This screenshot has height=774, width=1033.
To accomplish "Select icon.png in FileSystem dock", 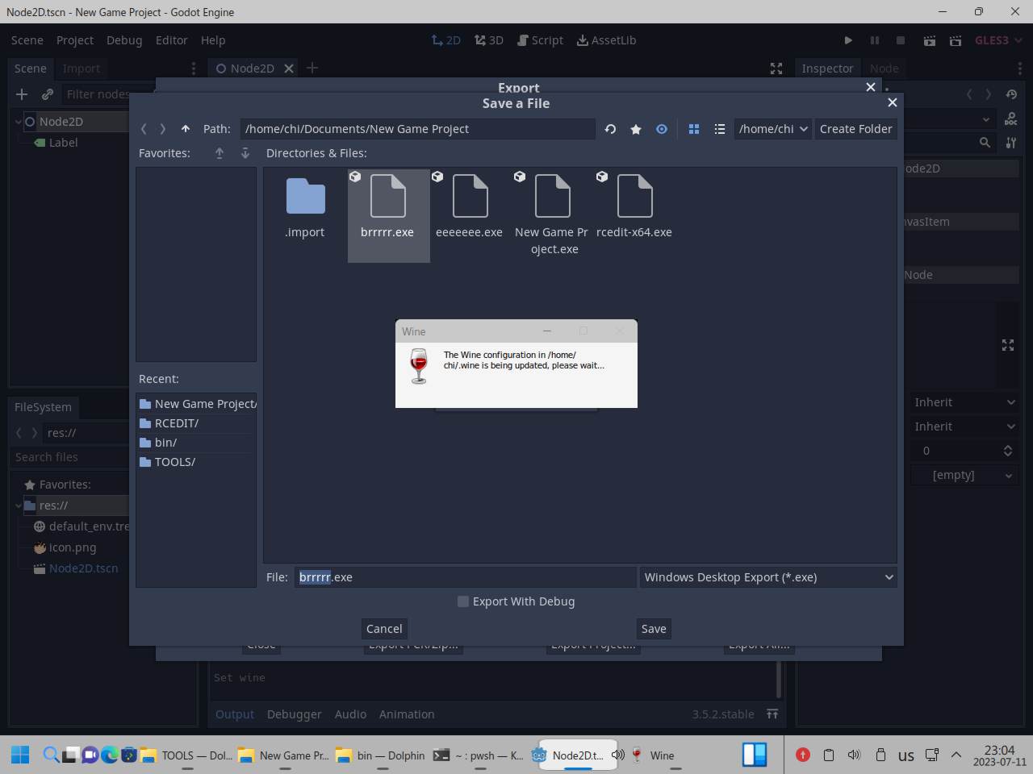I will pyautogui.click(x=73, y=547).
